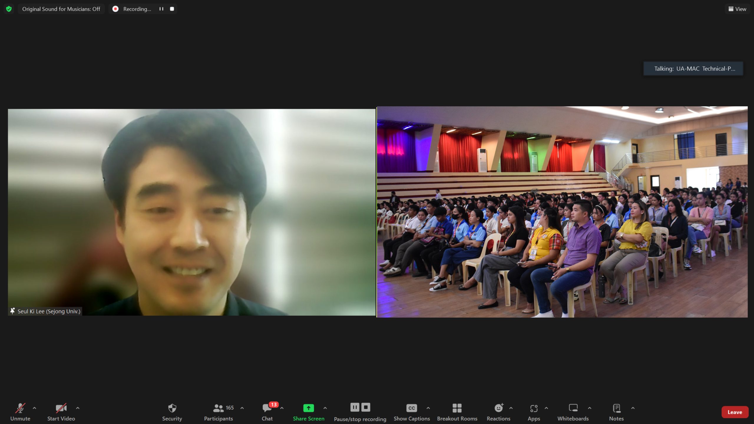The image size is (754, 424).
Task: Expand whiteboards options chevron
Action: (590, 408)
